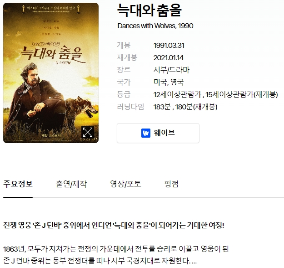Open the 영상/포토 tab

coord(125,184)
